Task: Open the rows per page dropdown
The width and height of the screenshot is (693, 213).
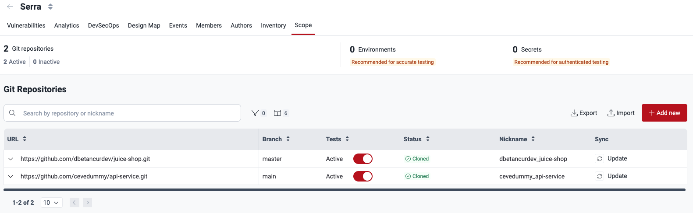Action: [51, 203]
